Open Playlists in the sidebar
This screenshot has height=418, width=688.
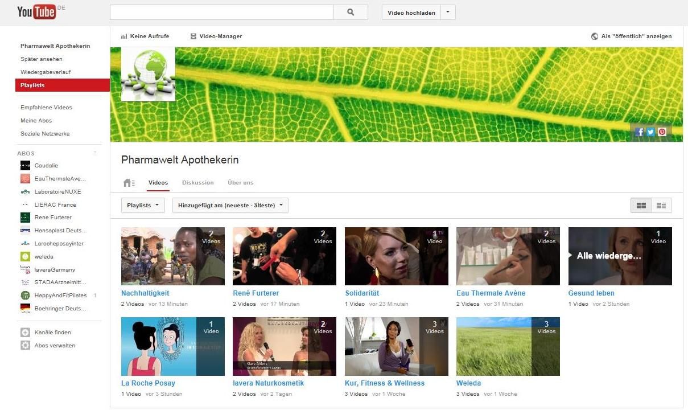tap(62, 85)
